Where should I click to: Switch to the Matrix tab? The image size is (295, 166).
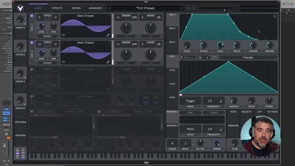click(76, 8)
